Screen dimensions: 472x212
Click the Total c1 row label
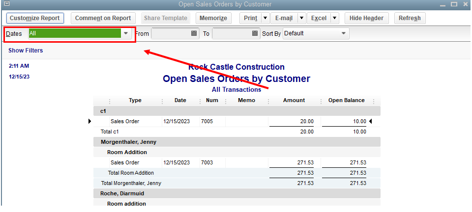pos(111,132)
